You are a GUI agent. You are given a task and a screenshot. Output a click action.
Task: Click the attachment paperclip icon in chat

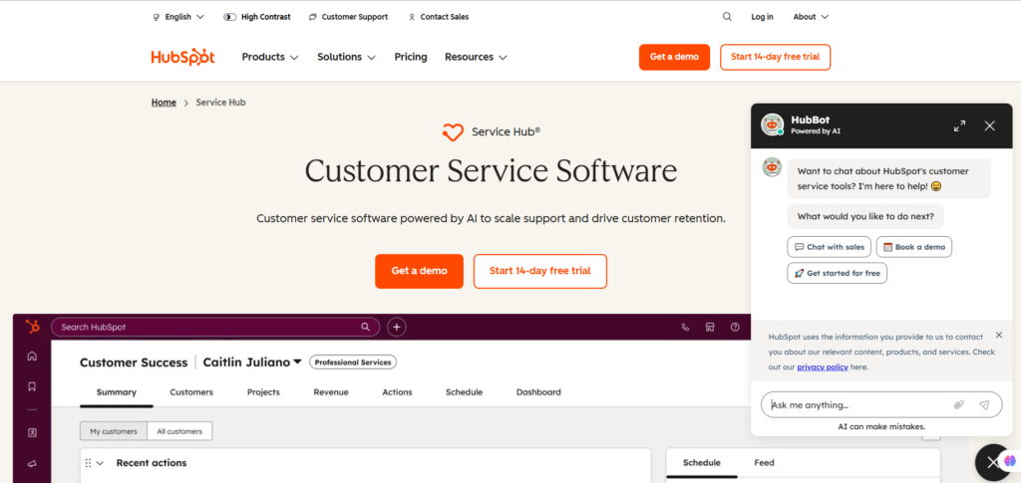pyautogui.click(x=958, y=404)
